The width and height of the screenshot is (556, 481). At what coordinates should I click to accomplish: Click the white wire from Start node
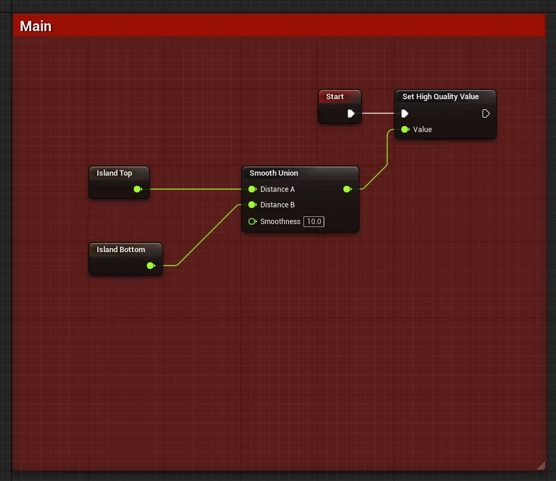[x=377, y=113]
